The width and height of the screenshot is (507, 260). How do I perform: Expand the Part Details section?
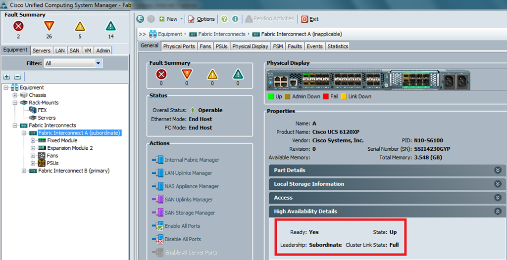coord(498,170)
